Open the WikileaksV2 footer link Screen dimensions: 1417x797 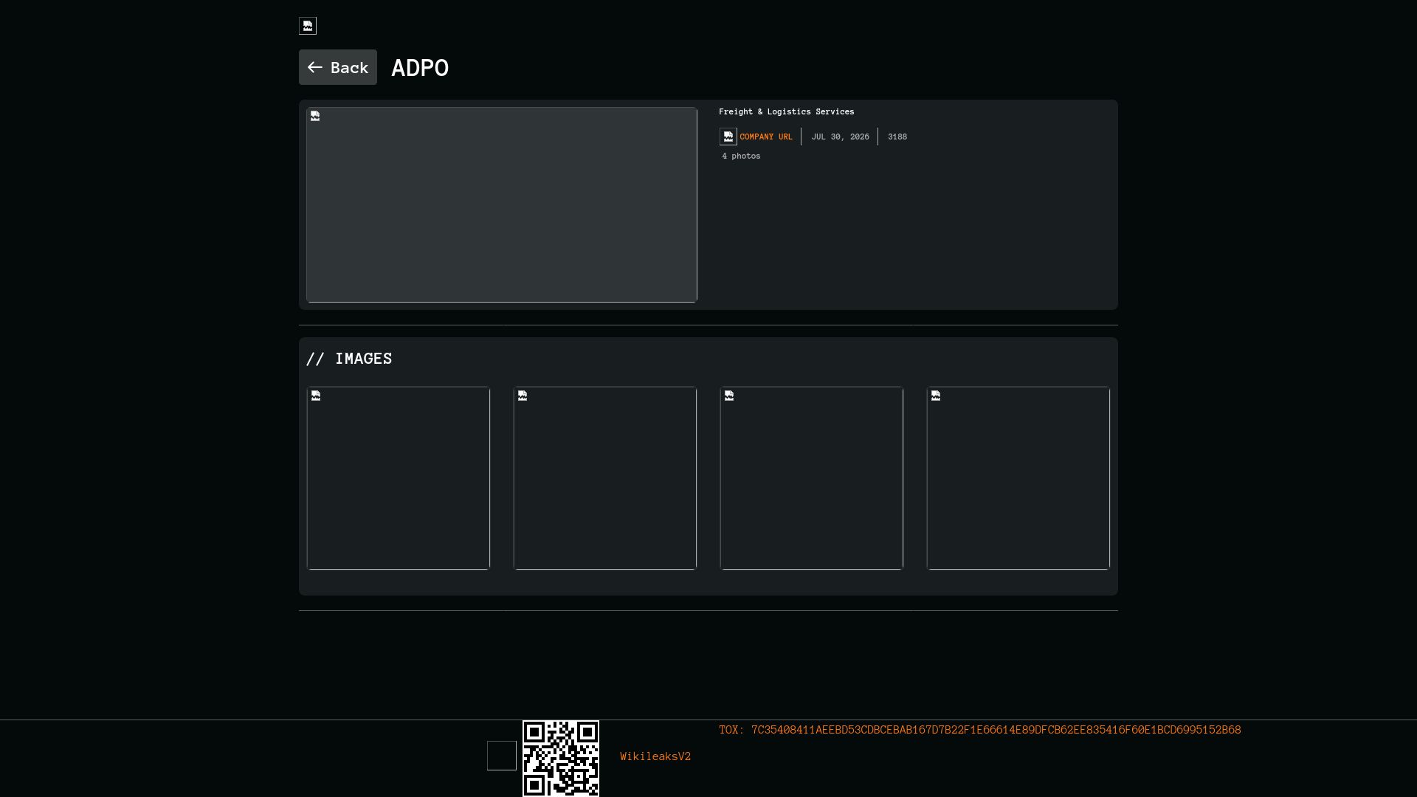[655, 756]
